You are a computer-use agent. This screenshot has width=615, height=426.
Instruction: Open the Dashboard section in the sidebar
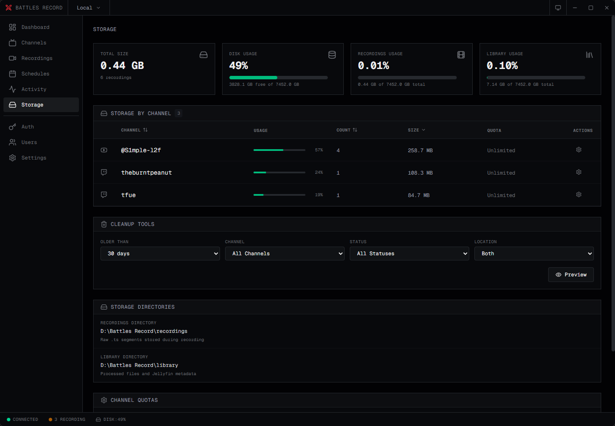[35, 27]
